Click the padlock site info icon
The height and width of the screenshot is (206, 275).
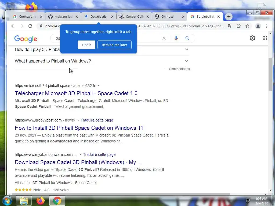coord(41,26)
